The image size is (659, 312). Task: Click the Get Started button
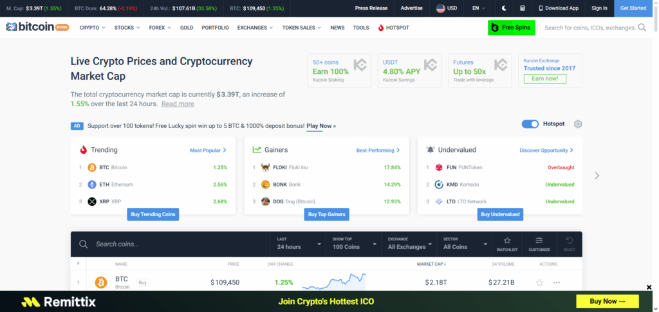633,8
